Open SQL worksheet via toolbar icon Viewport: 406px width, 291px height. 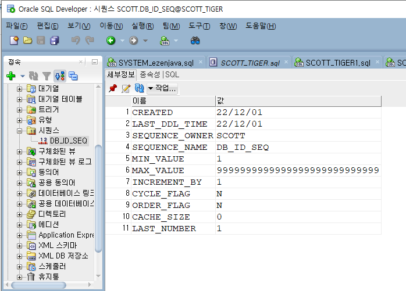pyautogui.click(x=165, y=41)
